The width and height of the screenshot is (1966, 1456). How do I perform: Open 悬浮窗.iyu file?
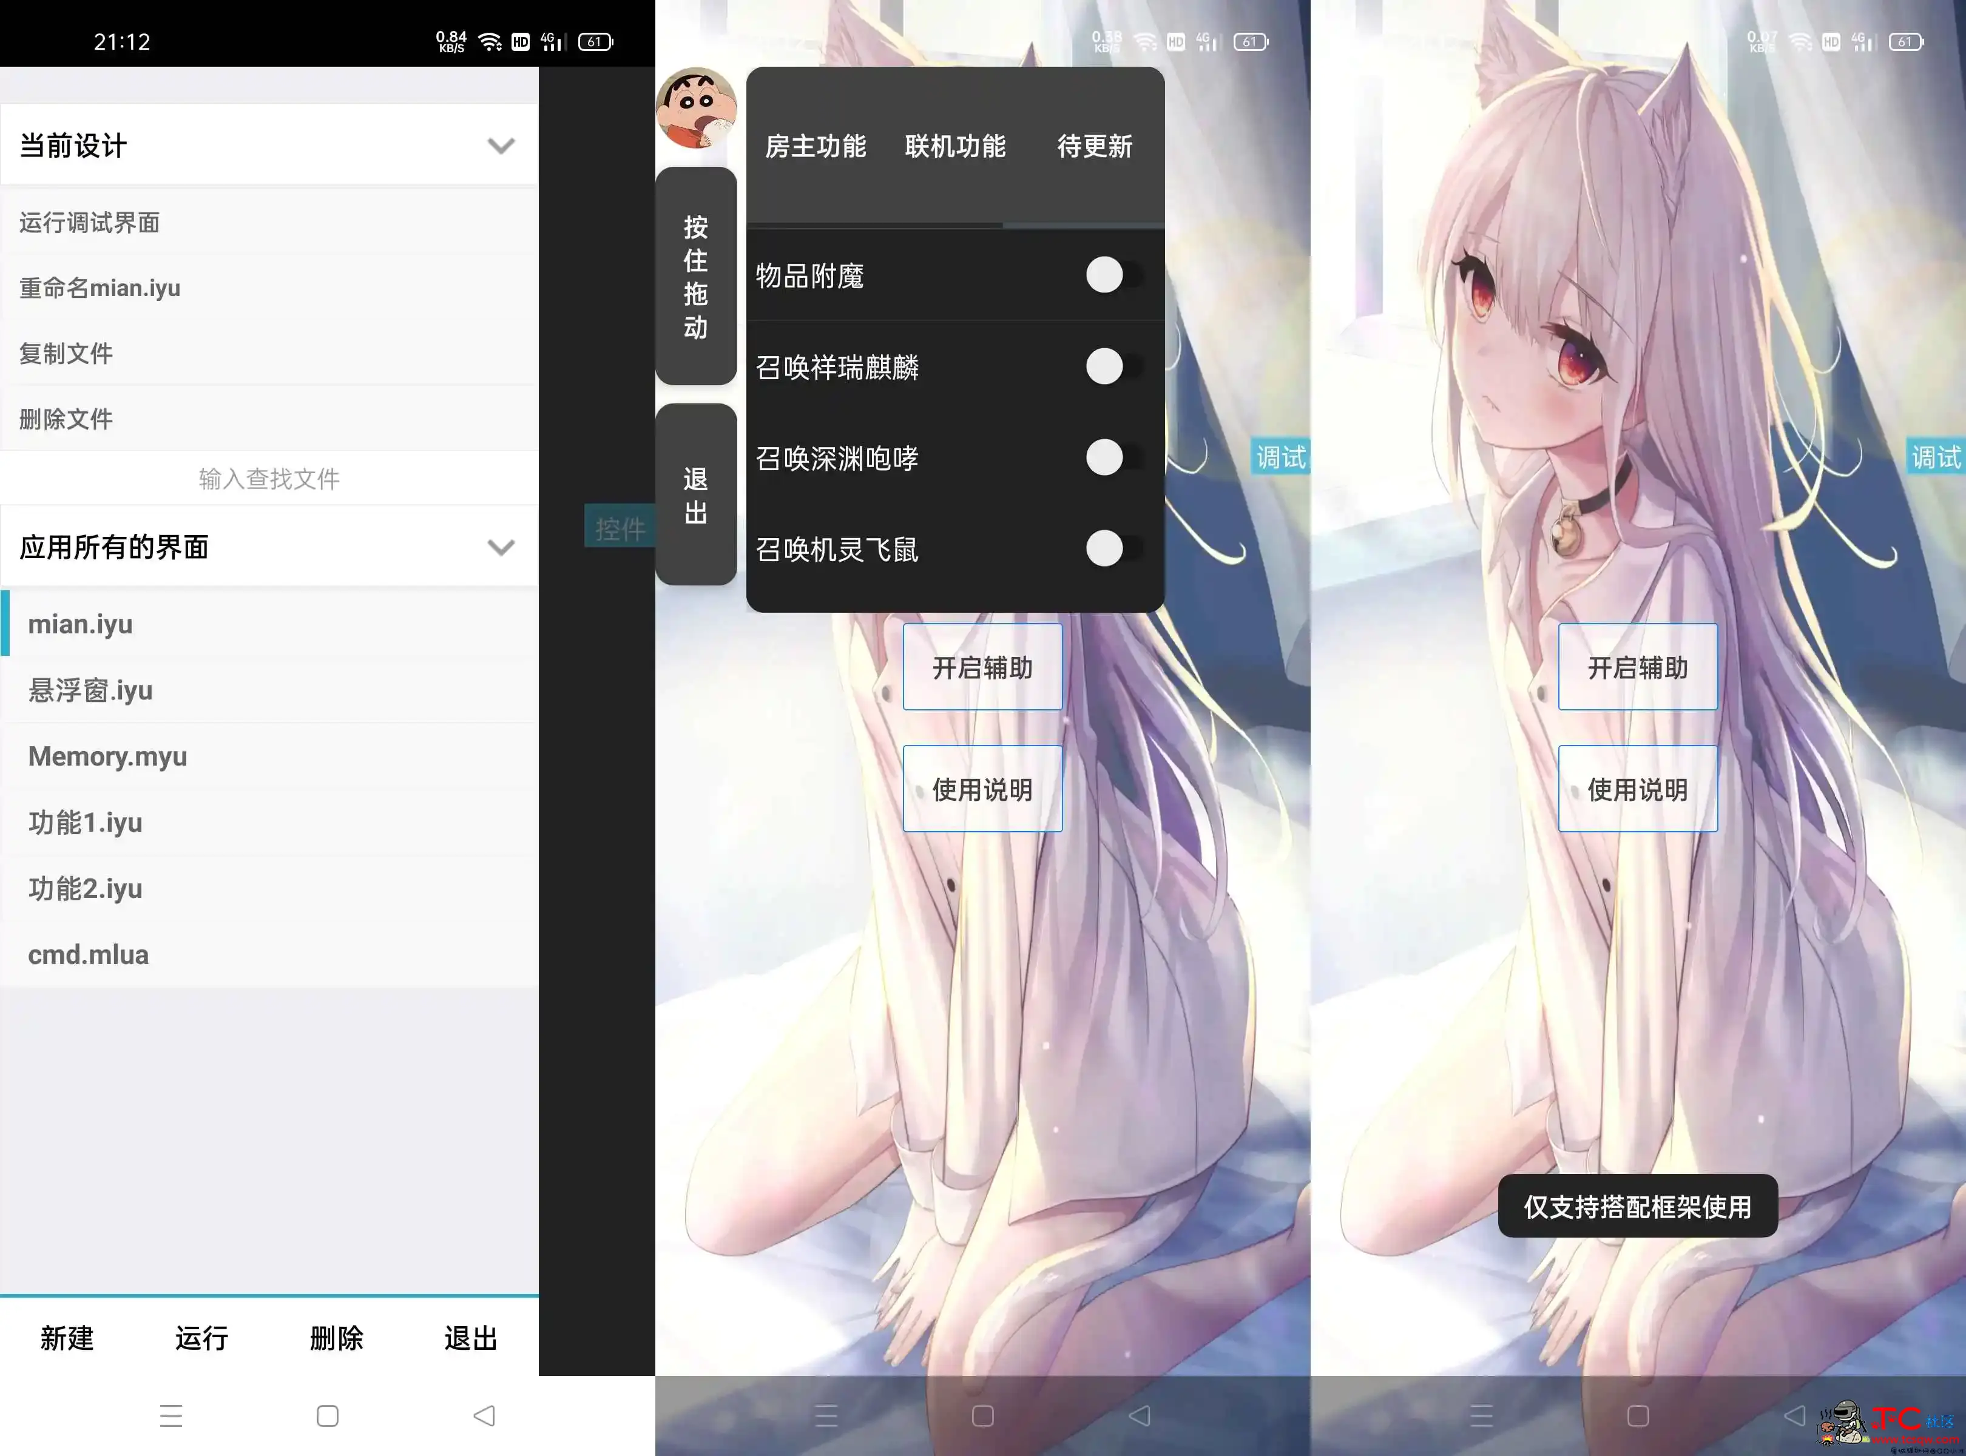coord(268,690)
